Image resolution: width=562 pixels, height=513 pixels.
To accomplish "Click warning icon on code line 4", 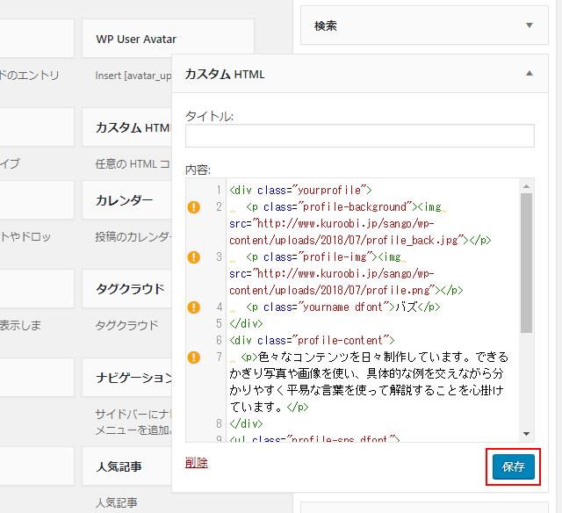I will click(x=193, y=307).
